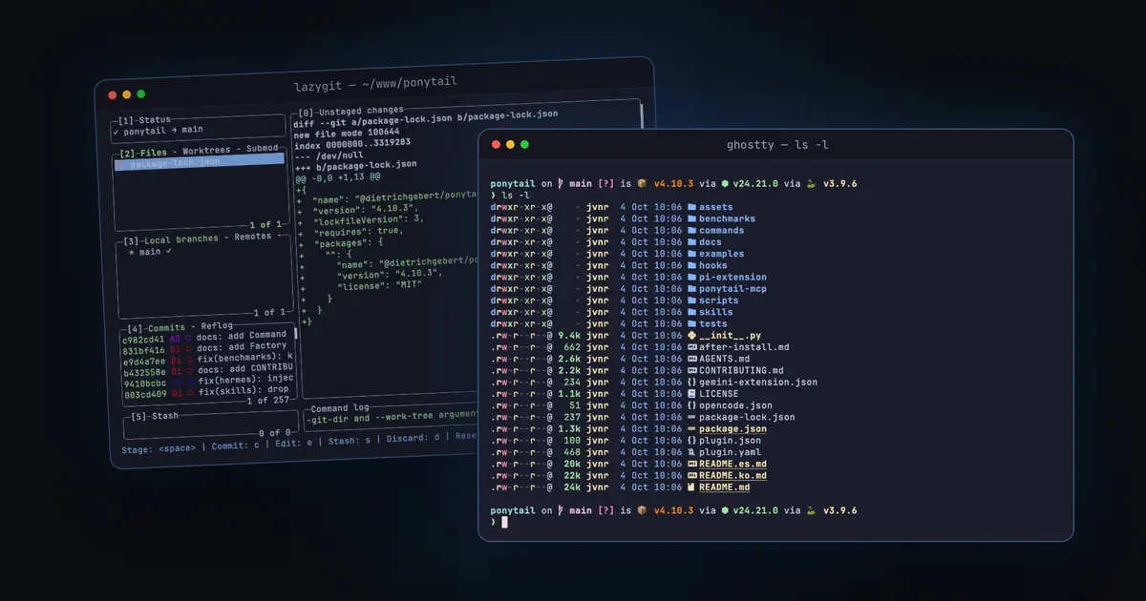Select the Local branches tab in lazygit
The height and width of the screenshot is (601, 1146).
click(x=181, y=239)
